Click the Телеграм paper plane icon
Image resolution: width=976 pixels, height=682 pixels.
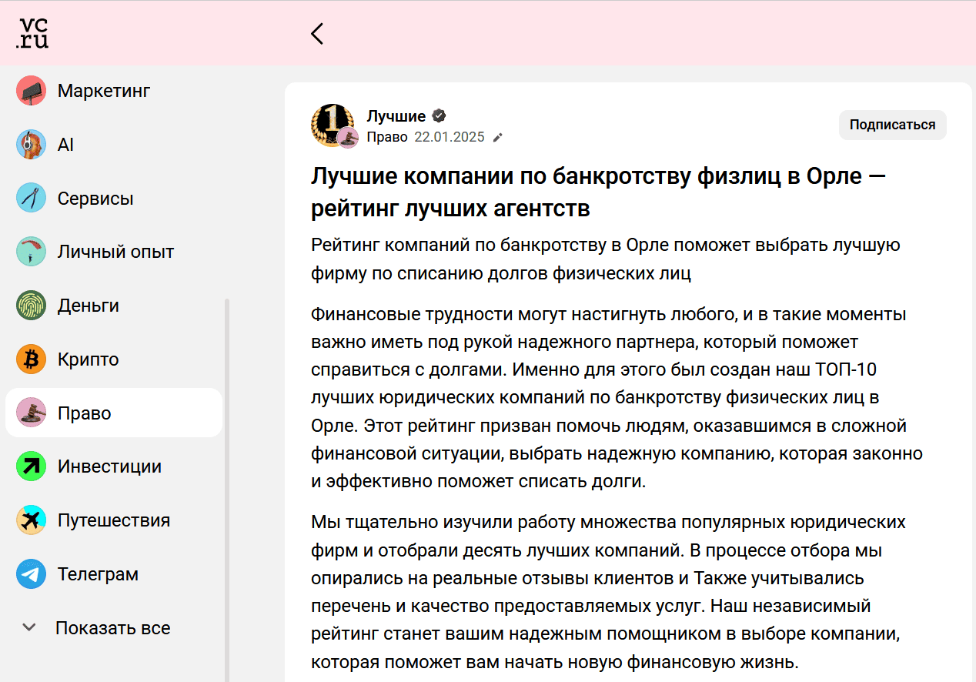(x=32, y=574)
